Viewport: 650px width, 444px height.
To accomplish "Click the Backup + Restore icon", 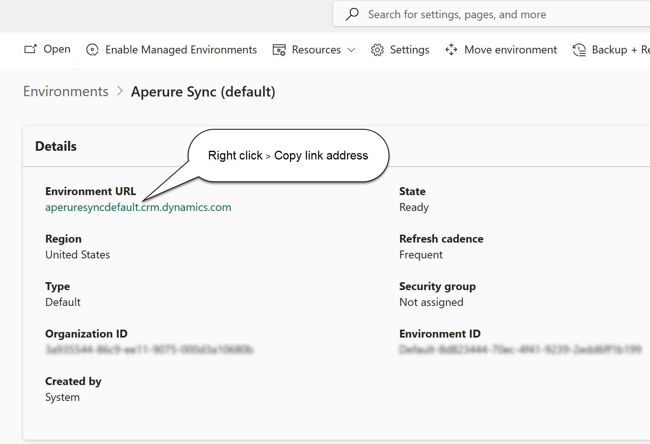I will point(579,50).
